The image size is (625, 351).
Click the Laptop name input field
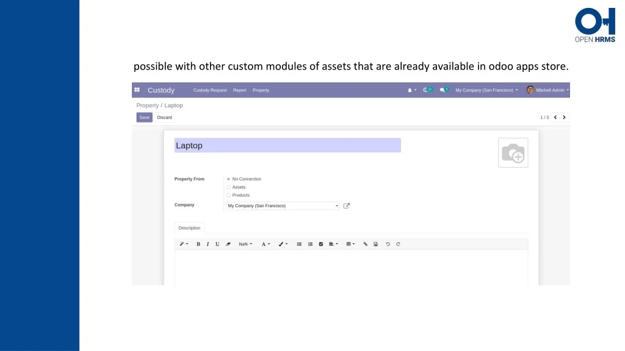[x=287, y=146]
